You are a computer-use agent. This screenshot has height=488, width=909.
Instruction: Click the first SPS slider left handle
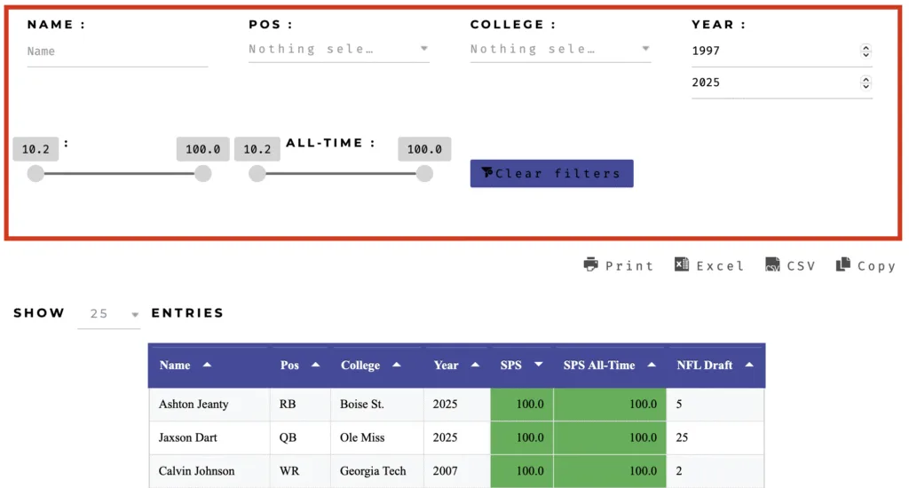tap(36, 173)
